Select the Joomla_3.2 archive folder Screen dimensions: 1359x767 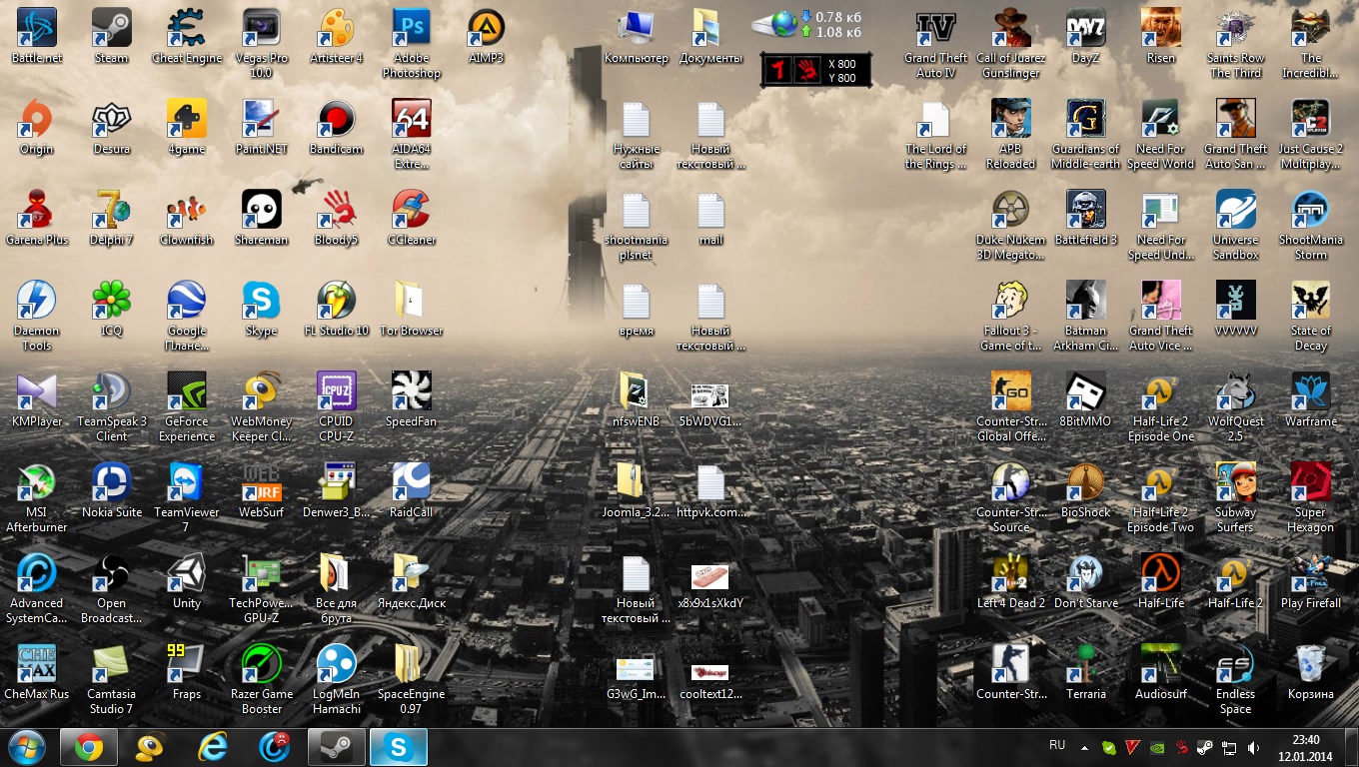[x=636, y=491]
